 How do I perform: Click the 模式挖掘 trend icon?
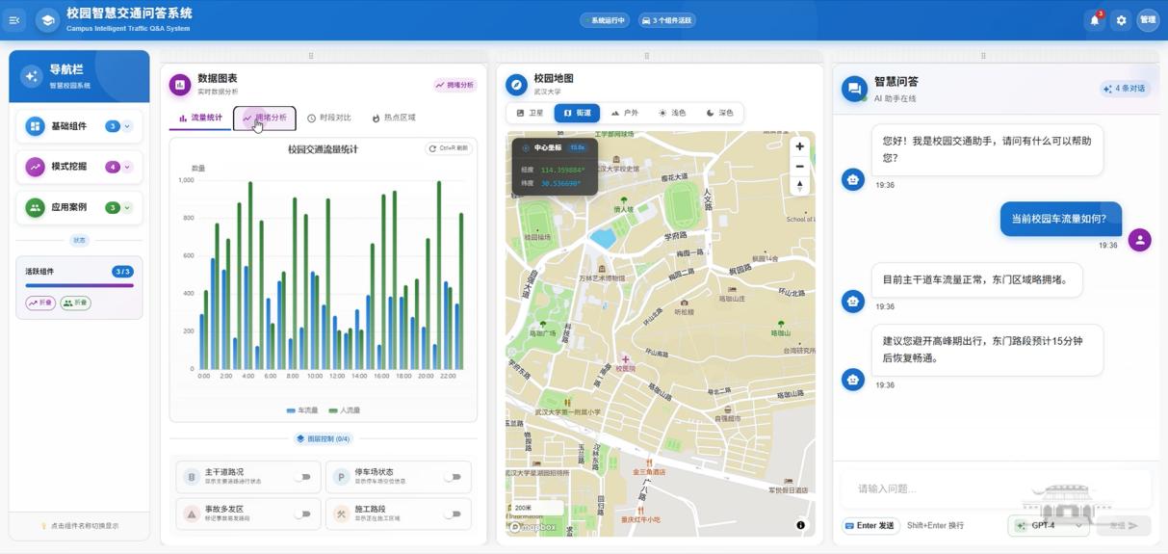coord(36,167)
